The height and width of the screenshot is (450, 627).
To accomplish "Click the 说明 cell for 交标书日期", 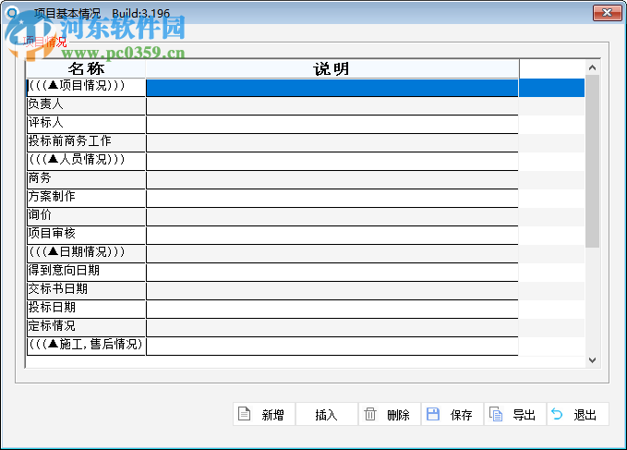I will click(332, 290).
